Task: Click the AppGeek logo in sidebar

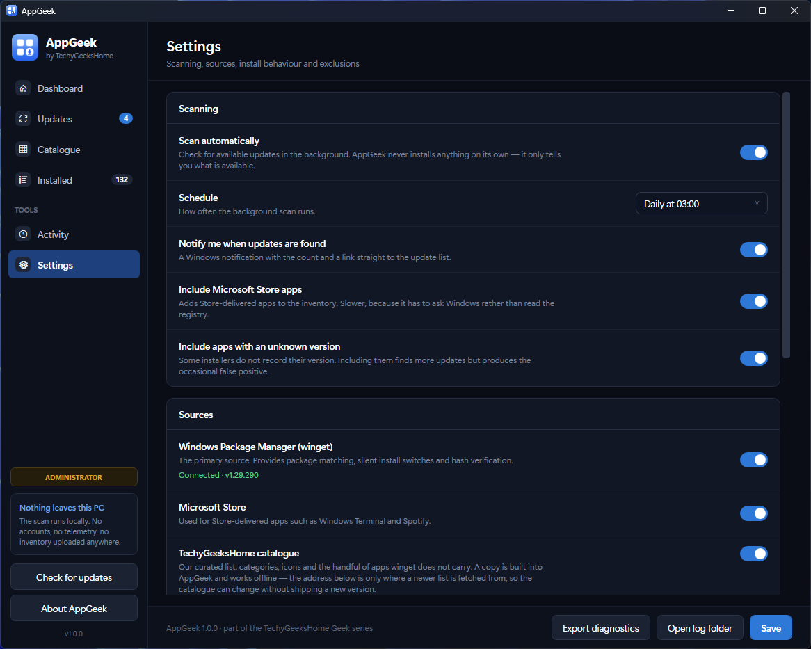Action: point(25,47)
